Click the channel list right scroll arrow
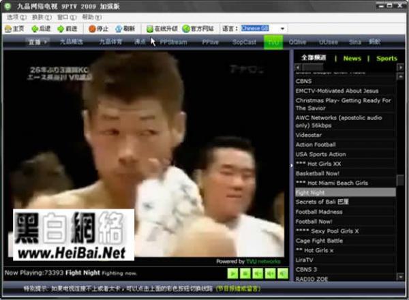 (401, 67)
